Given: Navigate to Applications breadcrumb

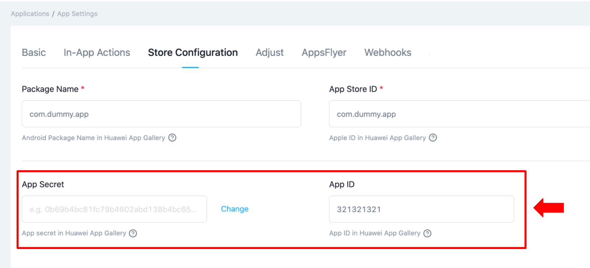Looking at the screenshot, I should click(x=30, y=14).
